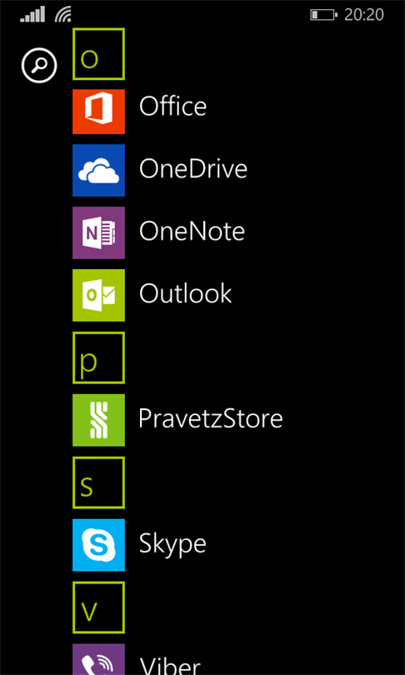405x675 pixels.
Task: Tap the letter 's' group header
Action: pos(98,482)
